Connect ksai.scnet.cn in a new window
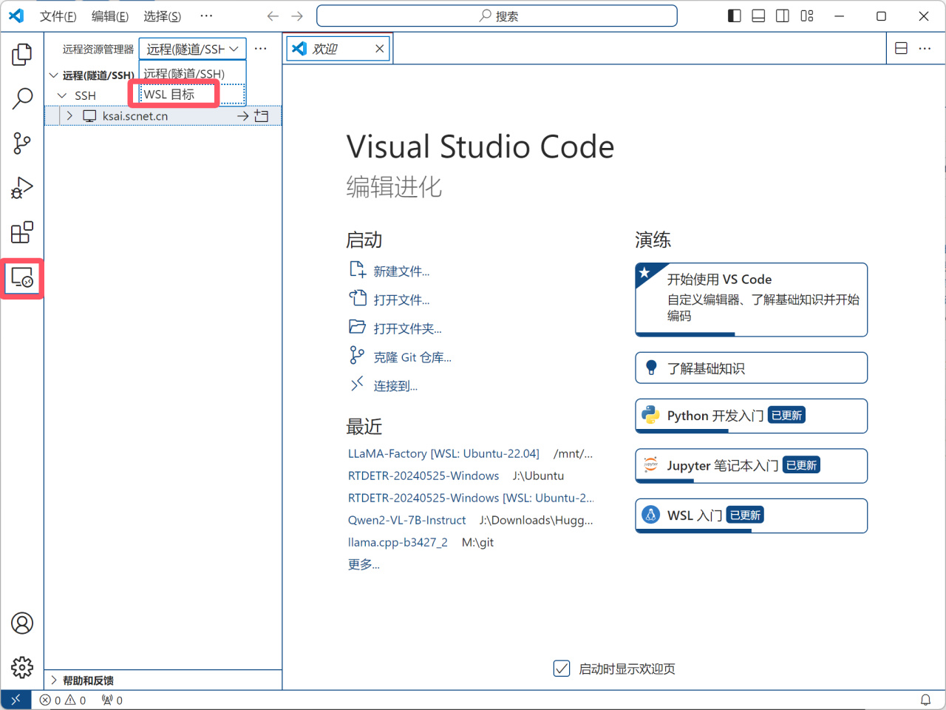The height and width of the screenshot is (710, 946). (262, 116)
